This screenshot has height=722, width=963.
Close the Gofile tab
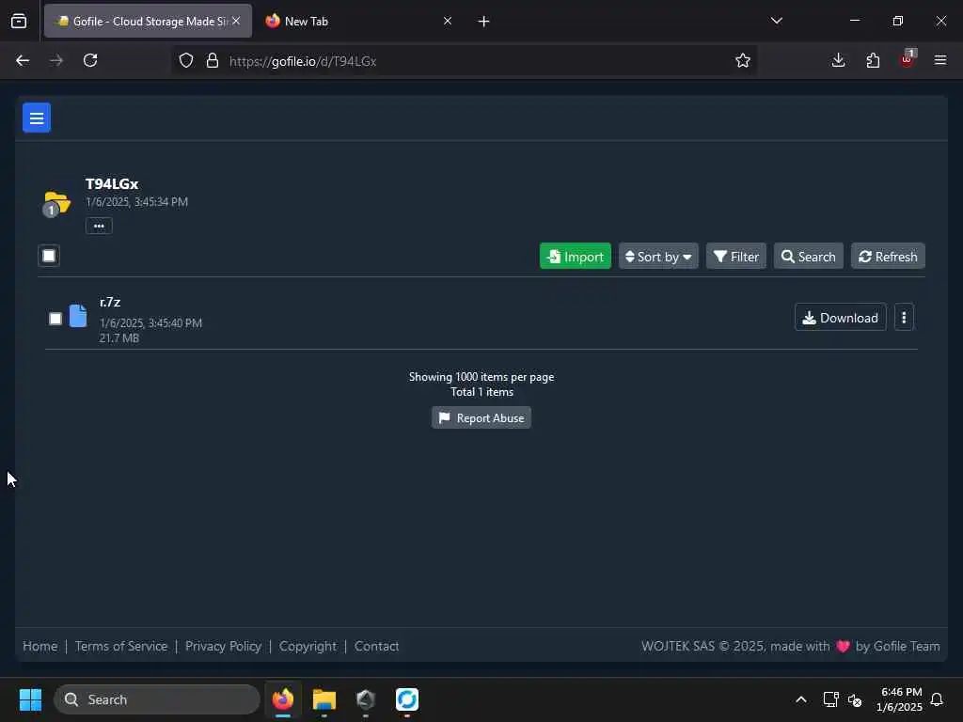coord(236,21)
